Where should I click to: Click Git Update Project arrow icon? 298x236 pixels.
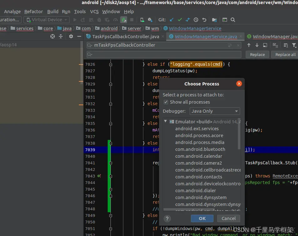pyautogui.click(x=172, y=20)
